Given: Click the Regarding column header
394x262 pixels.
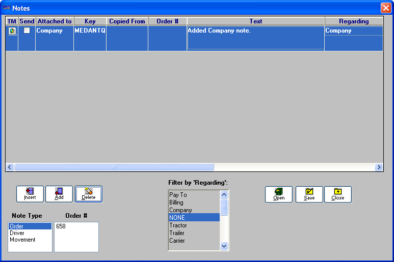Looking at the screenshot, I should [x=354, y=21].
